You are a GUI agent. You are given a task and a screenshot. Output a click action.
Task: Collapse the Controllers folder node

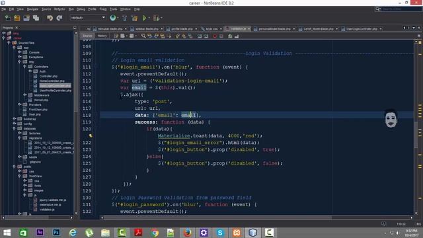pos(24,67)
